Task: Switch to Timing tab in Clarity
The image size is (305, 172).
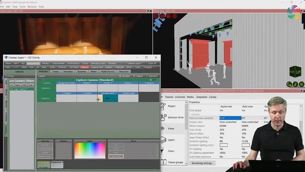Action: (55, 72)
